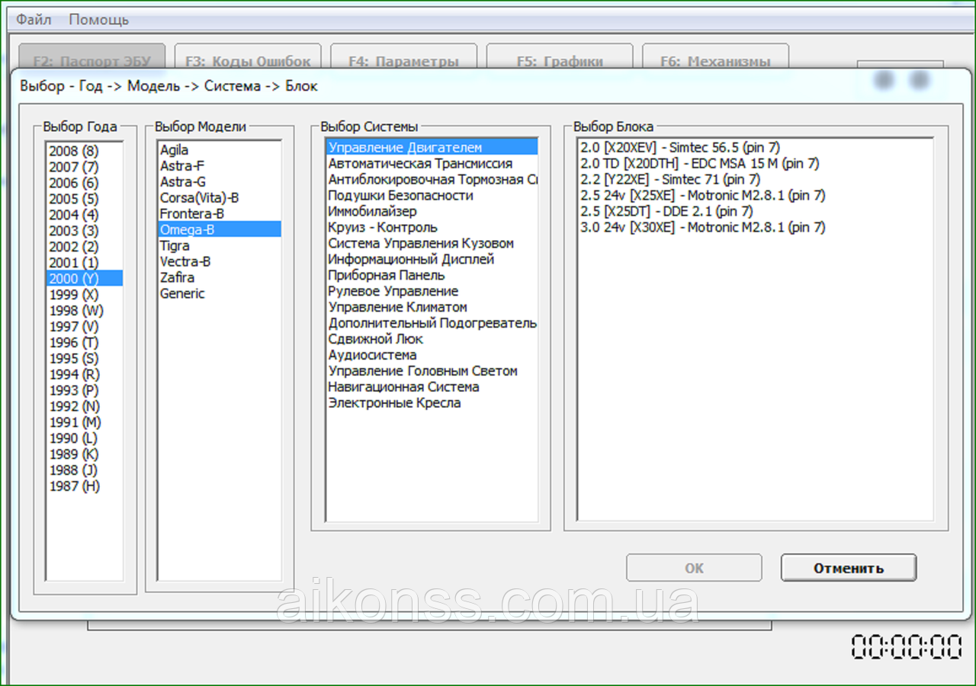976x686 pixels.
Task: Select Система Управления Кузовом
Action: tap(432, 243)
